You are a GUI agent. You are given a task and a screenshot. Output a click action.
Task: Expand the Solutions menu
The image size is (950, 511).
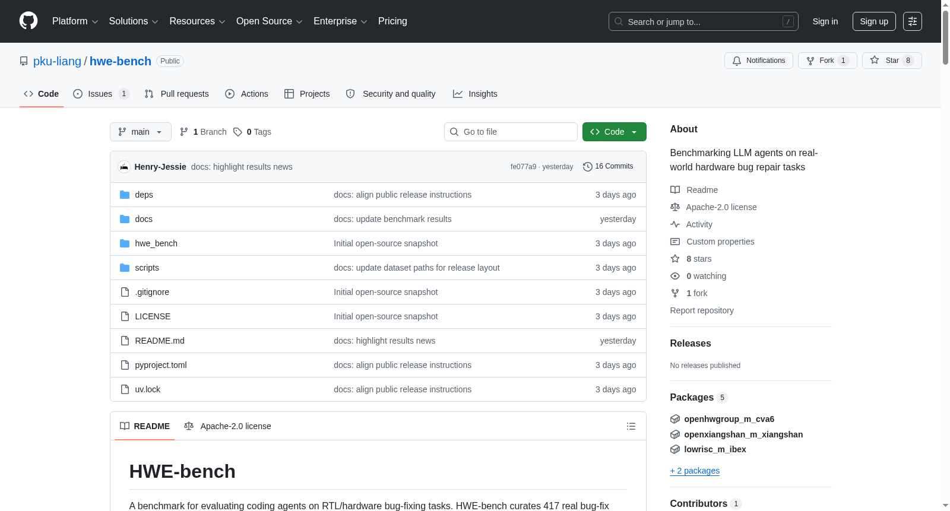(x=134, y=21)
